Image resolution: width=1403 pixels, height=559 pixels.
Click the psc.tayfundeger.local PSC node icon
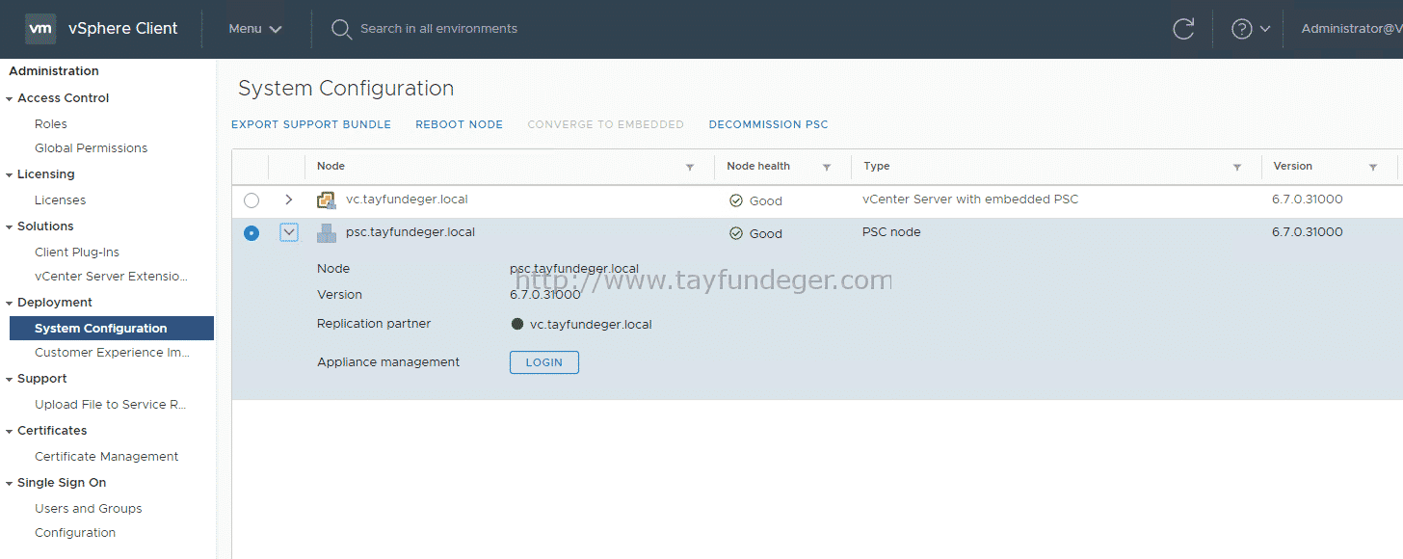(326, 232)
